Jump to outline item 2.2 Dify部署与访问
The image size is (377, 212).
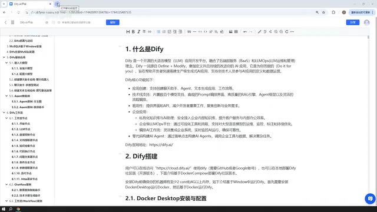[x=21, y=41]
